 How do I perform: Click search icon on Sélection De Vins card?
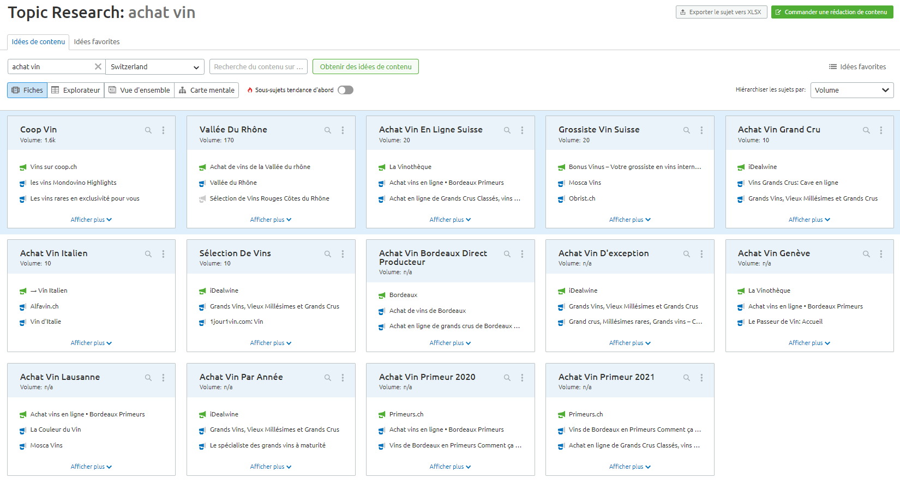(x=328, y=254)
